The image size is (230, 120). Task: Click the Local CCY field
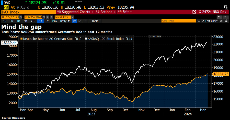coord(63,17)
